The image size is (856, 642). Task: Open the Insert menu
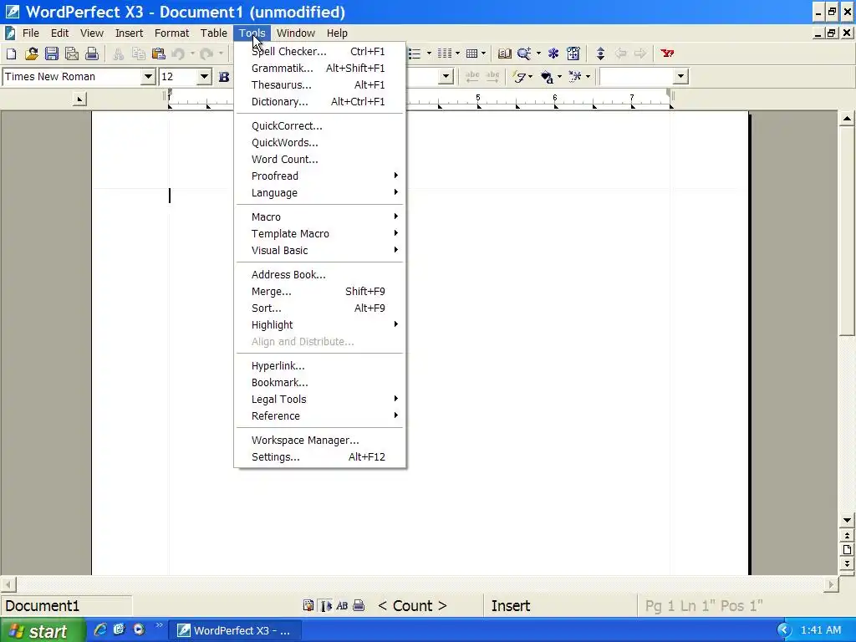pyautogui.click(x=129, y=33)
